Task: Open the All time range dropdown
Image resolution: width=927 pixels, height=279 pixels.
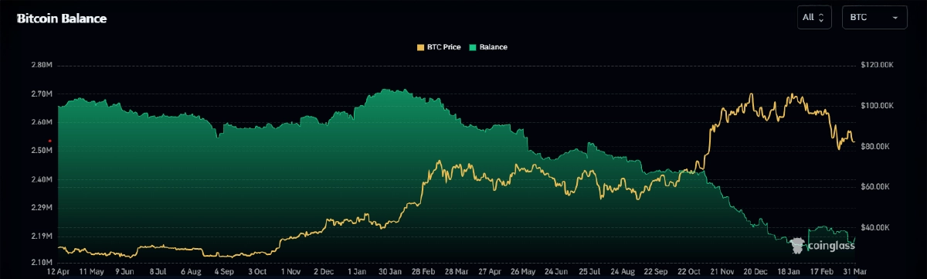Action: point(815,17)
